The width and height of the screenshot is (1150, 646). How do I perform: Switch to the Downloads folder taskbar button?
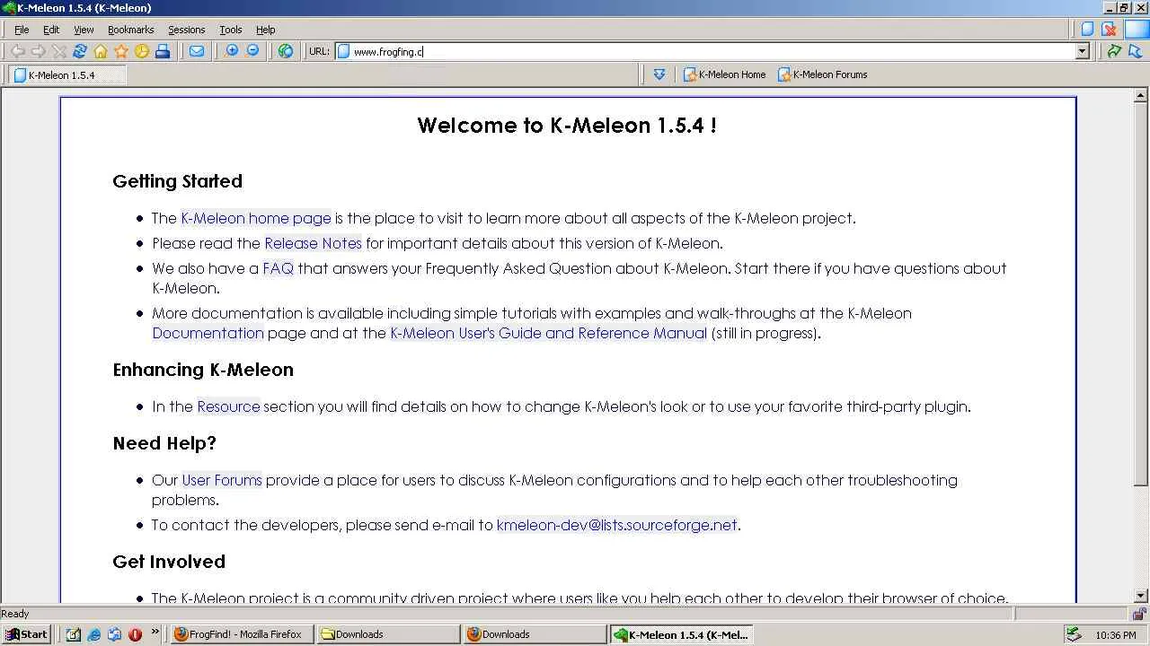[x=388, y=634]
